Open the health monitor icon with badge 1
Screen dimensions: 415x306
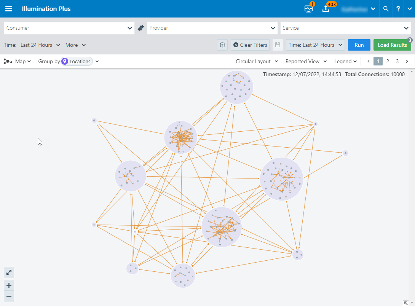point(308,8)
